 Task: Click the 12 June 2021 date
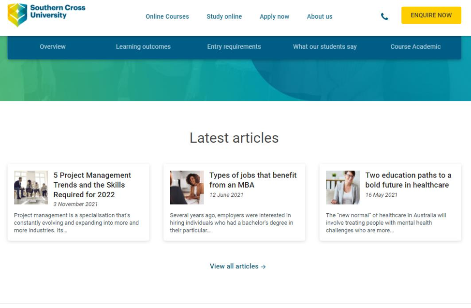226,195
